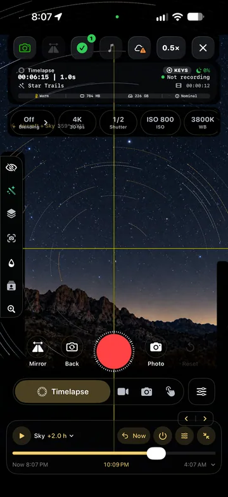This screenshot has height=497, width=228.
Task: Tap the moon 0% indicator
Action: click(x=203, y=71)
